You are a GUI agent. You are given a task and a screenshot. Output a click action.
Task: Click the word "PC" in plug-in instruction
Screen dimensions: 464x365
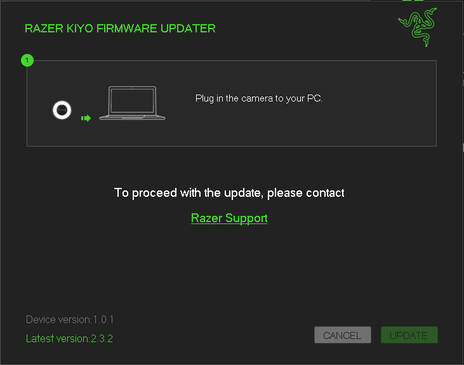(314, 98)
